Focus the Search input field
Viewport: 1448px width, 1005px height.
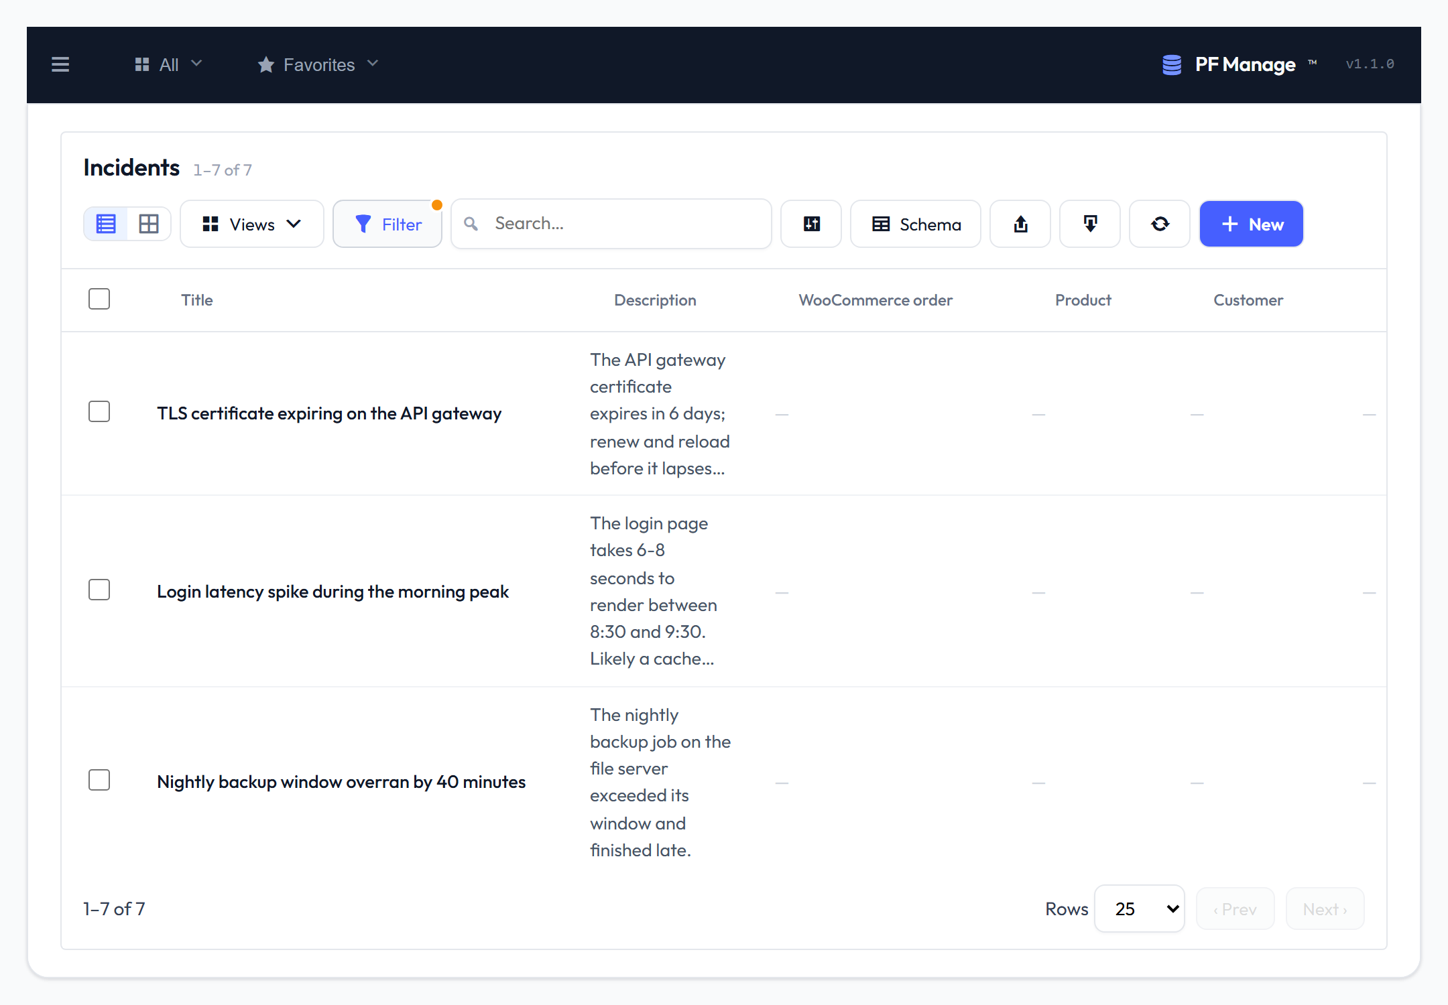pos(611,224)
